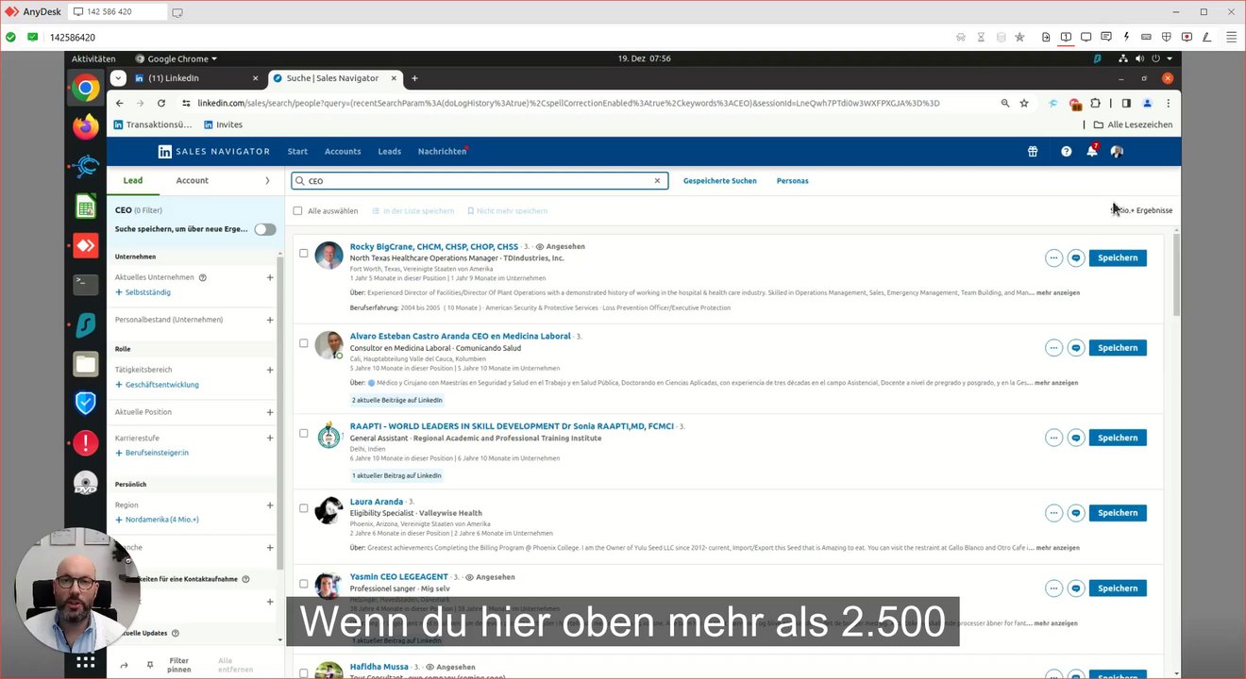
Task: Expand the 'Aktuelle Position' filter
Action: coord(270,412)
